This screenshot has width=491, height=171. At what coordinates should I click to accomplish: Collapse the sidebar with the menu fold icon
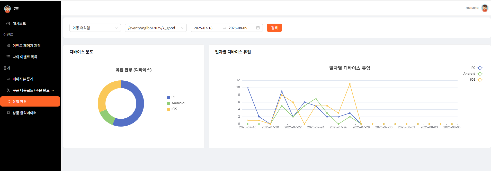pyautogui.click(x=16, y=9)
